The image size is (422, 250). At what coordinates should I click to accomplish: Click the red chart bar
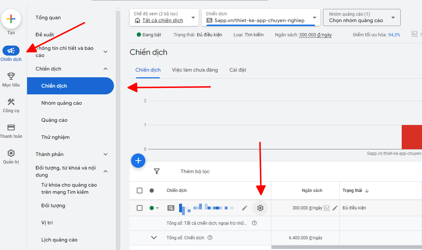pyautogui.click(x=412, y=137)
